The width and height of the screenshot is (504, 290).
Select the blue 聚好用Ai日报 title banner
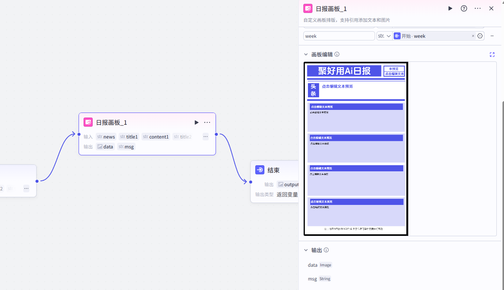(x=344, y=71)
